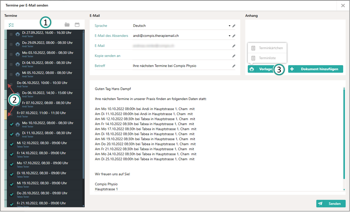350x212 pixels.
Task: Edit E-Mail des Absenders via pencil icon
Action: 234,36
